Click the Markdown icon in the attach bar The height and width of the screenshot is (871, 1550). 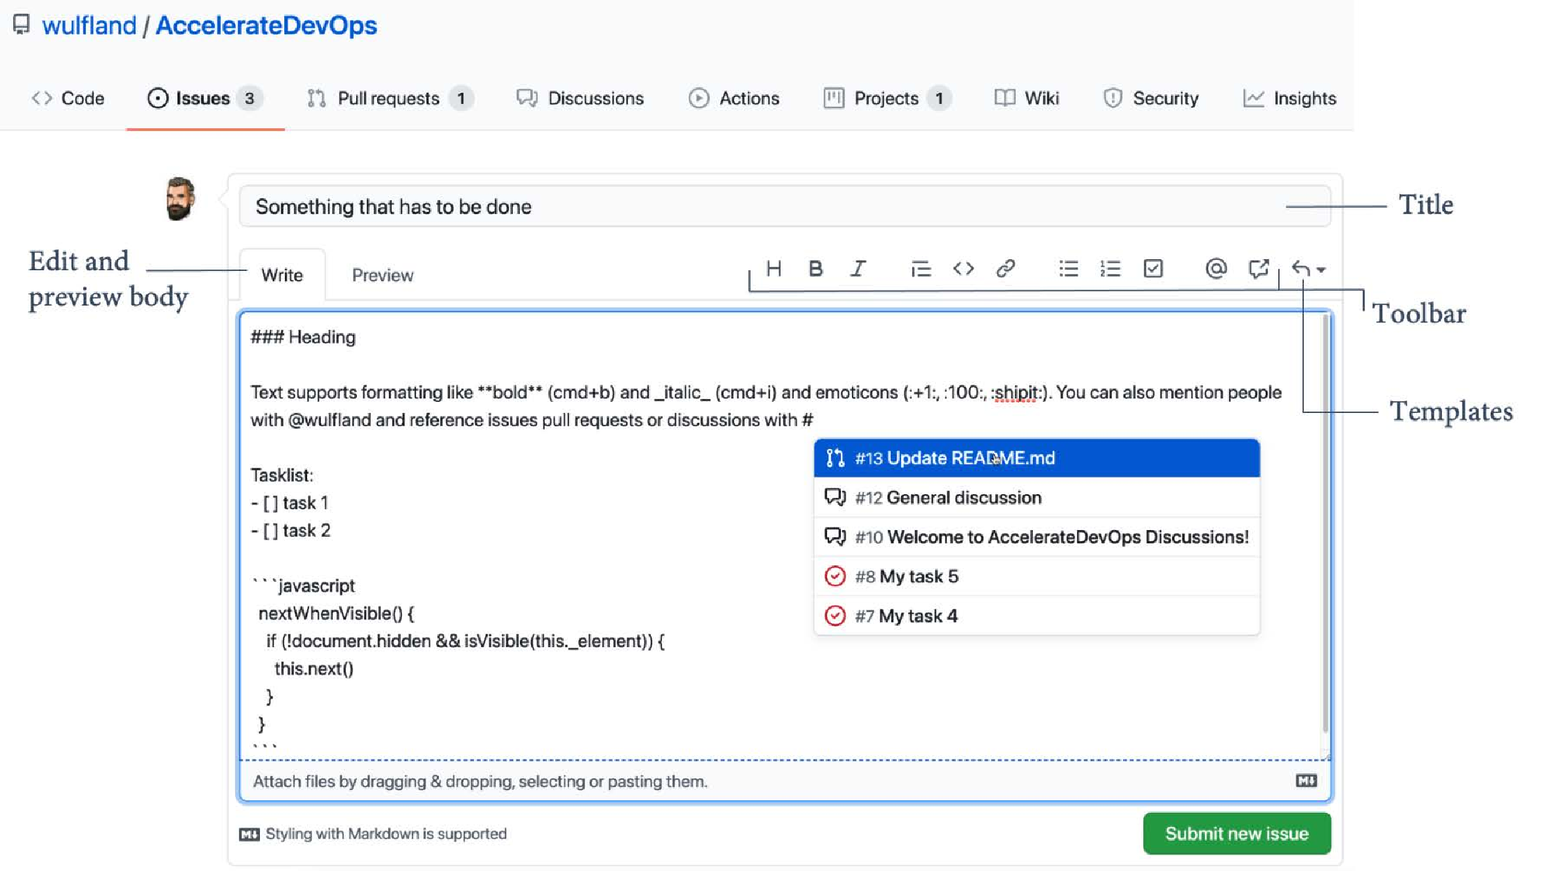click(1306, 781)
